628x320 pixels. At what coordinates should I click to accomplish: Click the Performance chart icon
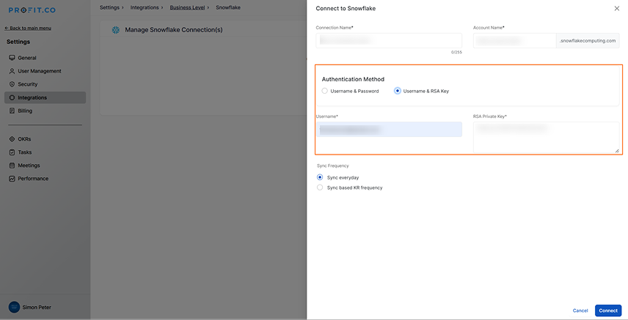[12, 179]
